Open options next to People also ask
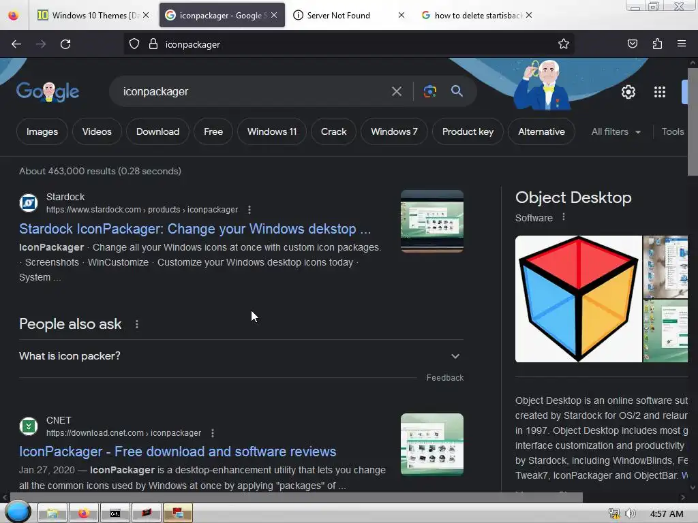The width and height of the screenshot is (698, 523). tap(136, 324)
